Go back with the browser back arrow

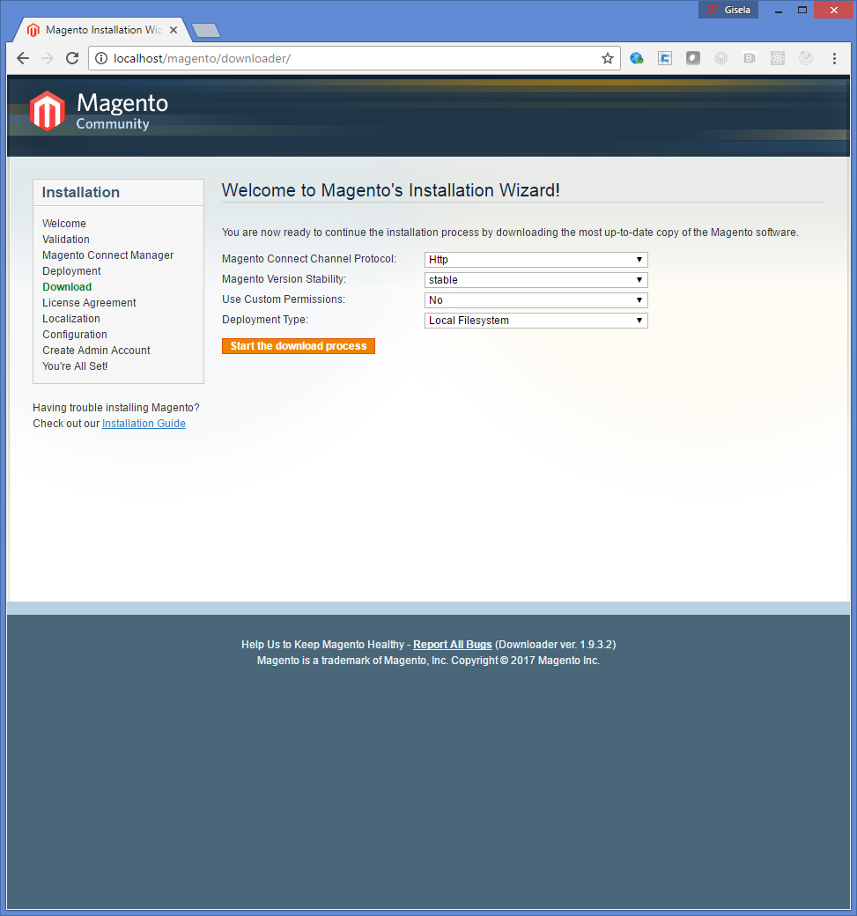click(23, 58)
